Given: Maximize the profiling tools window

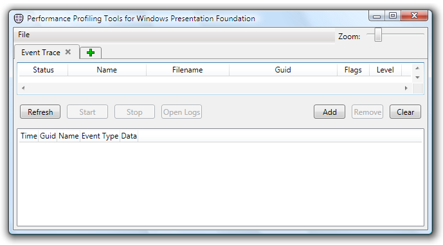Looking at the screenshot, I should [393, 16].
